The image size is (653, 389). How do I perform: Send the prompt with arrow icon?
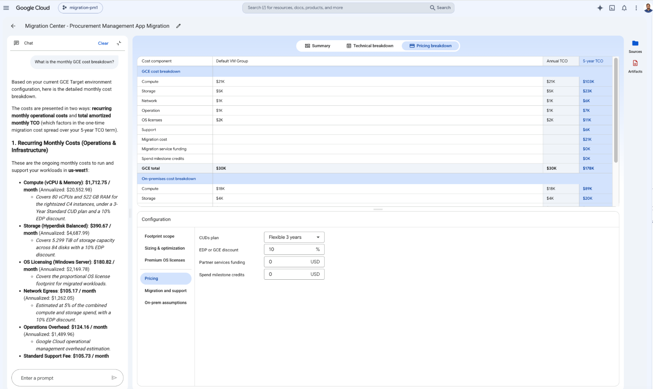pos(114,378)
